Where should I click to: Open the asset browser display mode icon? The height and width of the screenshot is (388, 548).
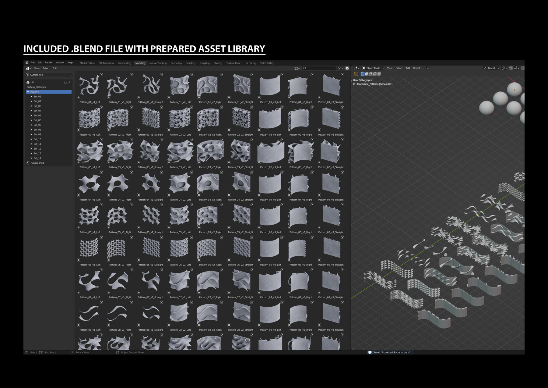[x=297, y=68]
